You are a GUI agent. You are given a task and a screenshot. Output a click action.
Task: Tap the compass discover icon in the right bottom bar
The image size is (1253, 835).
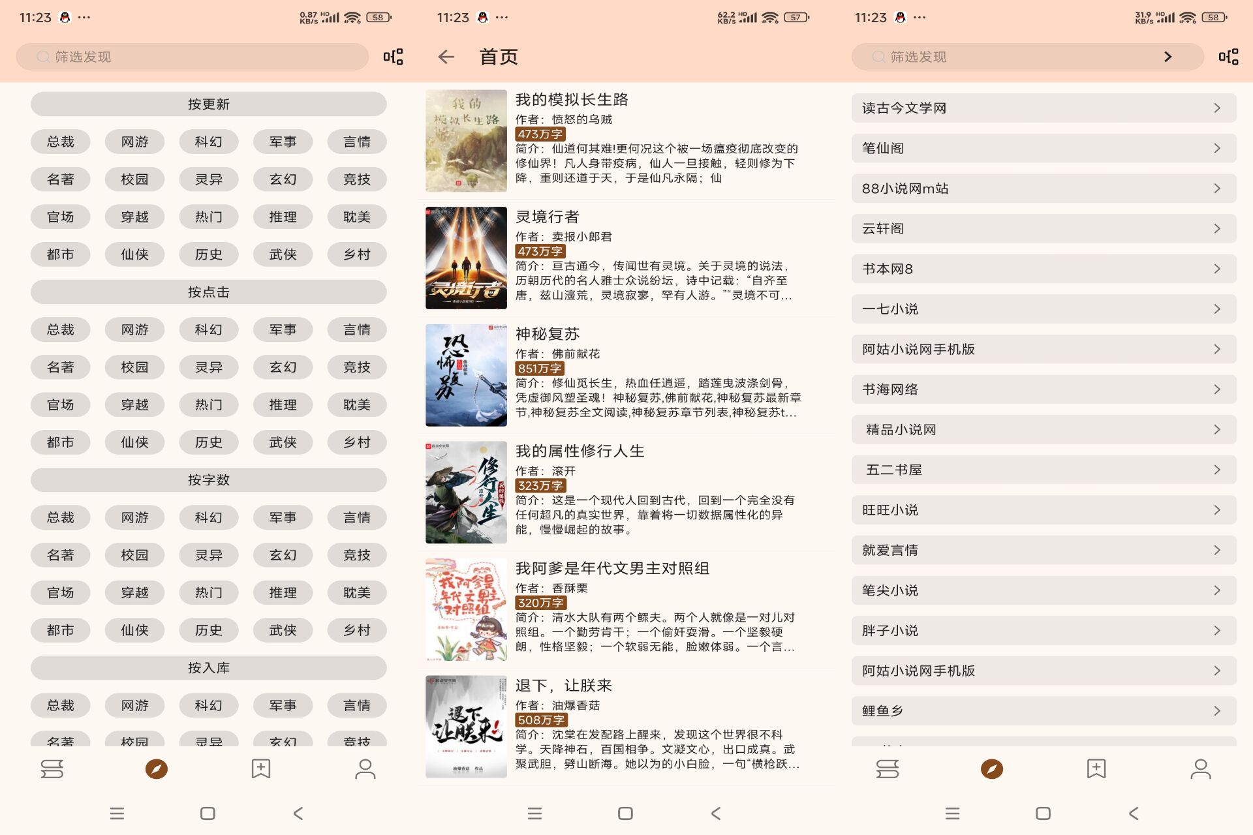991,769
